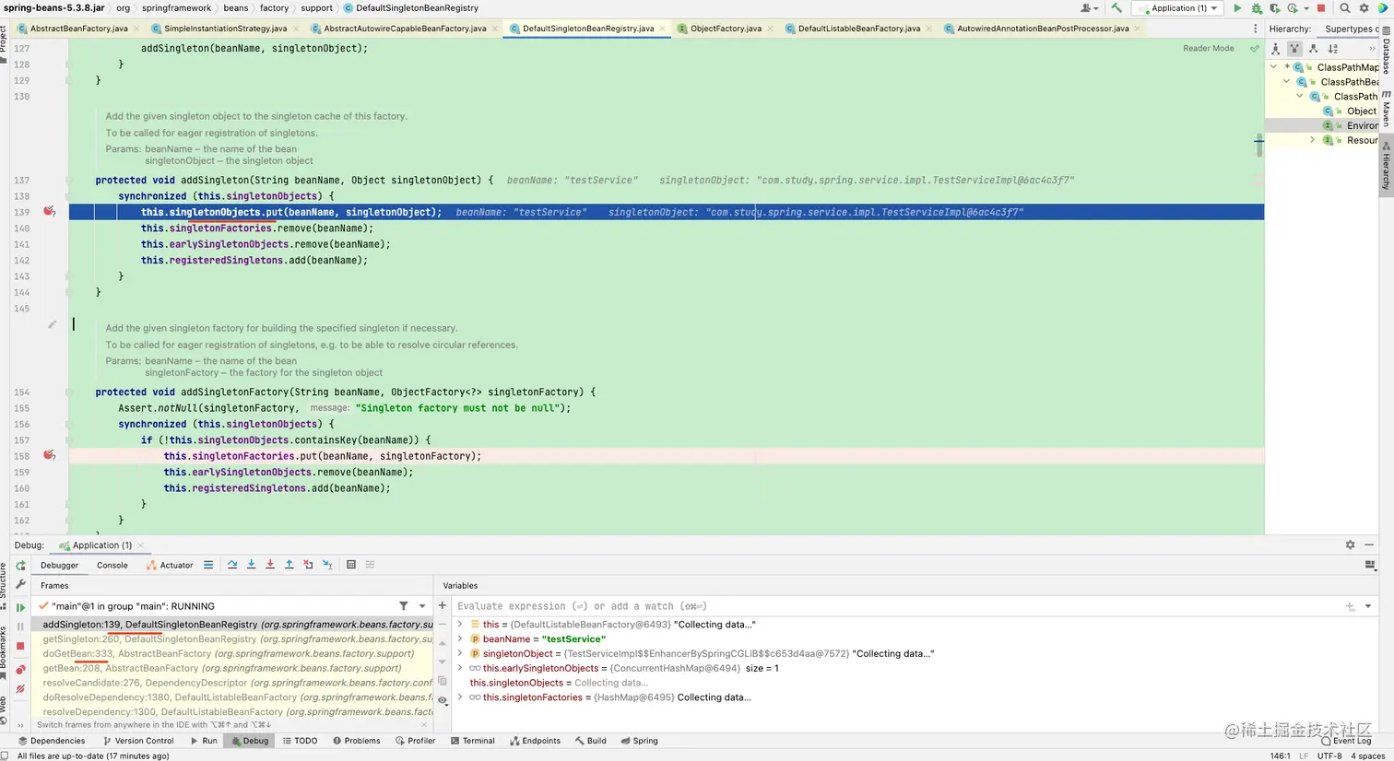The width and height of the screenshot is (1394, 761).
Task: Expand the Resour hierarchy node
Action: point(1313,140)
